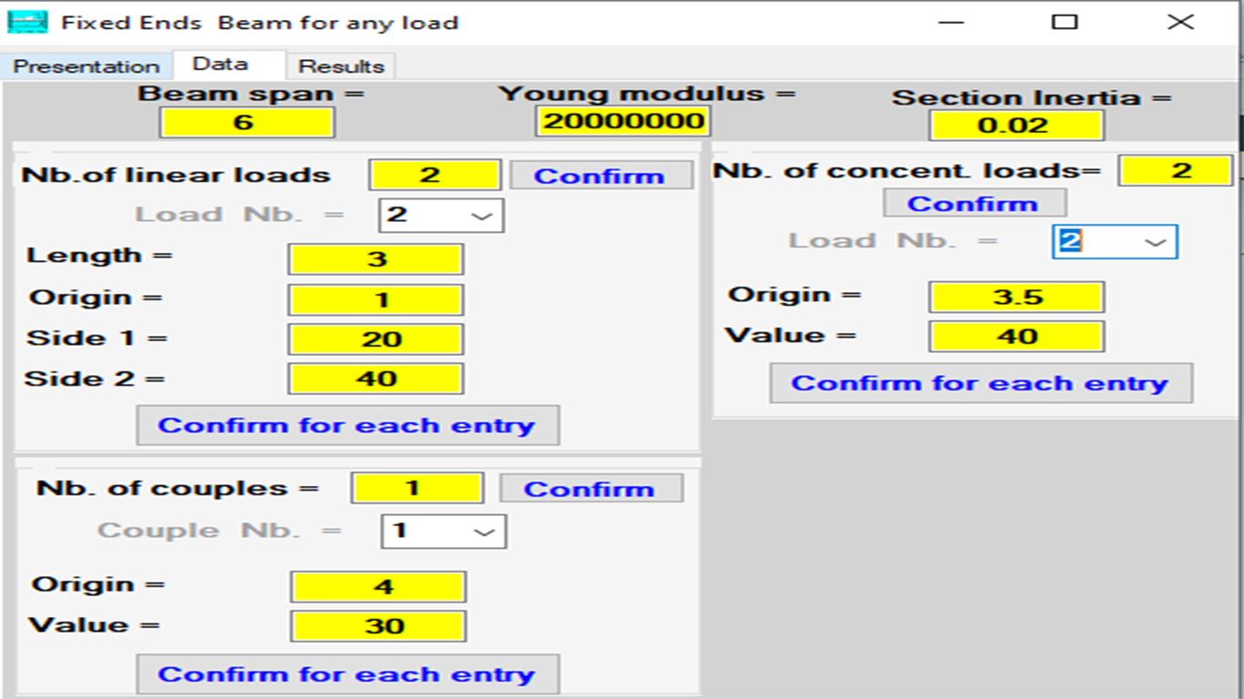The height and width of the screenshot is (699, 1244).
Task: Click the Section Inertia input field
Action: (1016, 126)
